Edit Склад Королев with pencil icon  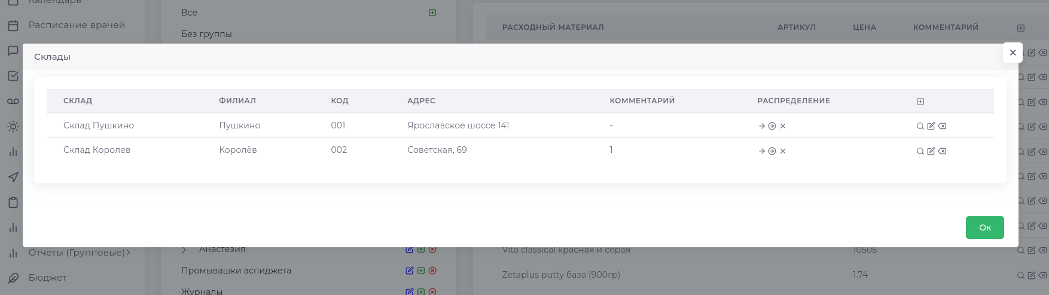[931, 151]
